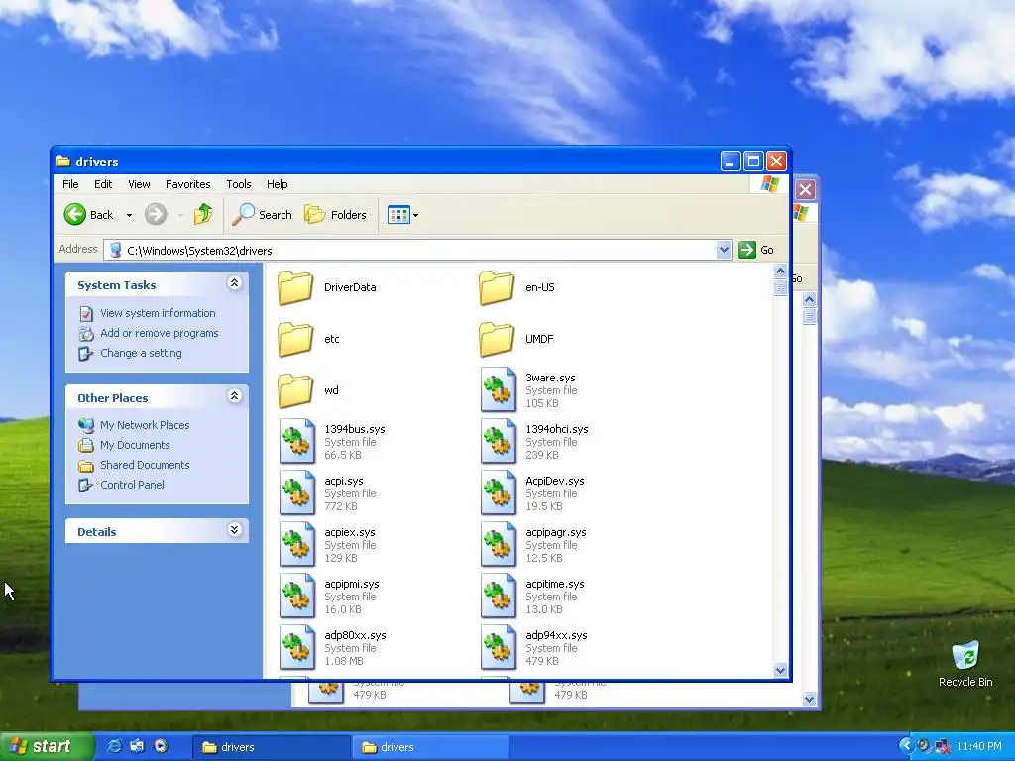This screenshot has height=761, width=1015.
Task: Select the acpipagr.sys file icon
Action: (498, 545)
